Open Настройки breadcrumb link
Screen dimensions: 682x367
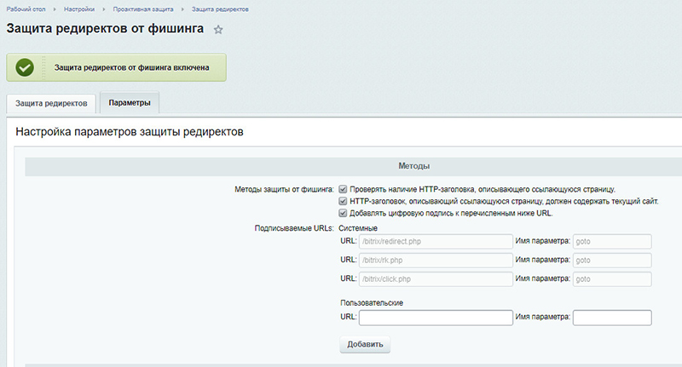tap(79, 9)
